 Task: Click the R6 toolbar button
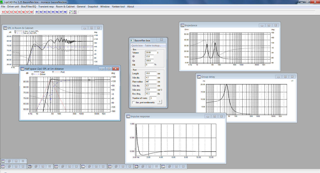[57, 12]
